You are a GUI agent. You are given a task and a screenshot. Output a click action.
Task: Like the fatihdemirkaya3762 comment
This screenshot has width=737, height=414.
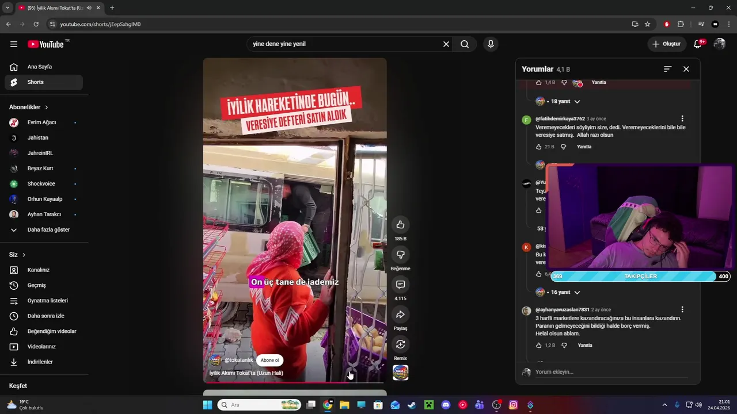(539, 147)
